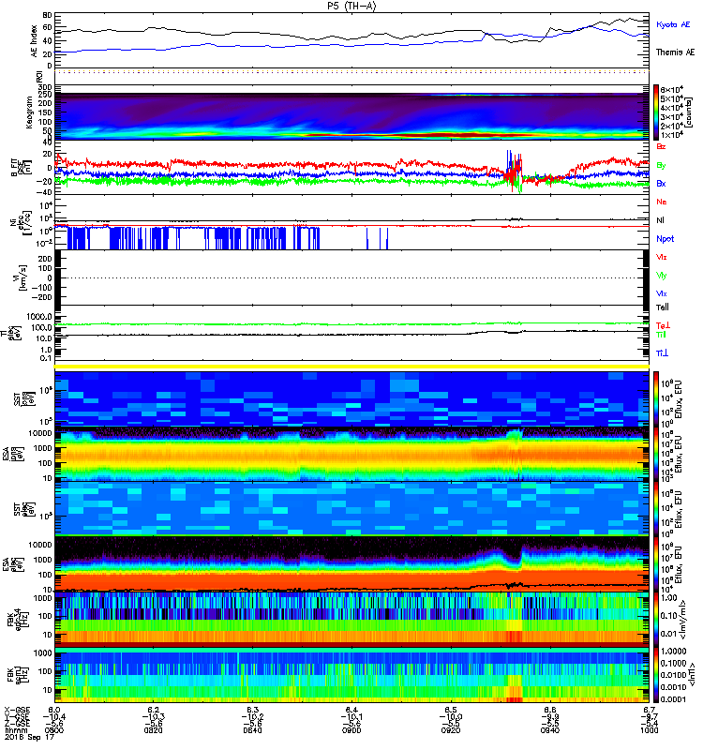Click the 0920 time tick label
703x750 pixels.
pos(451,730)
